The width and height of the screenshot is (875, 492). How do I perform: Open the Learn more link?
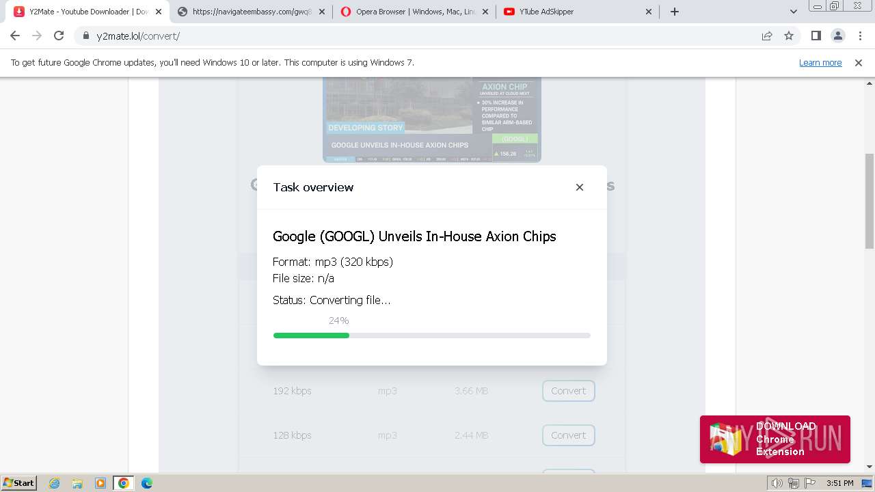[820, 63]
